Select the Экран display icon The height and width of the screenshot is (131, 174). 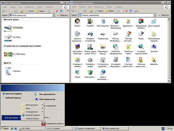click(77, 73)
